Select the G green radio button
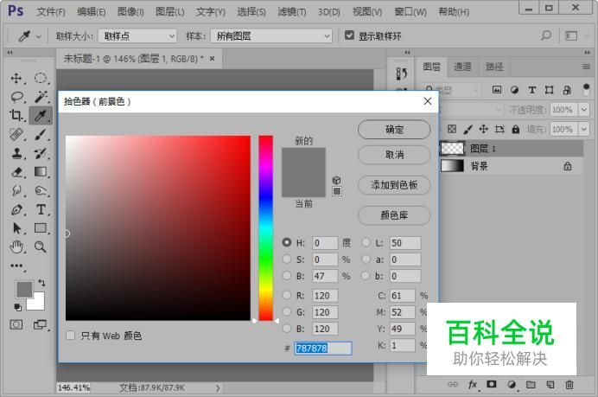This screenshot has width=598, height=397. 287,312
